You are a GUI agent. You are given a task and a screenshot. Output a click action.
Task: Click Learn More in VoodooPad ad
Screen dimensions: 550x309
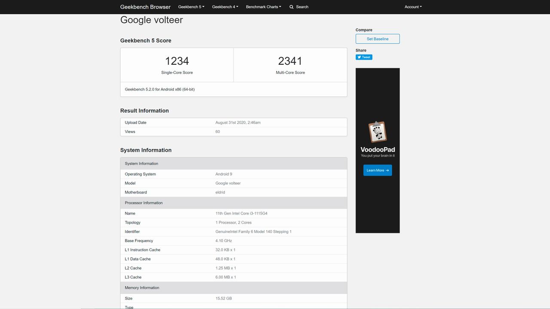pyautogui.click(x=378, y=170)
